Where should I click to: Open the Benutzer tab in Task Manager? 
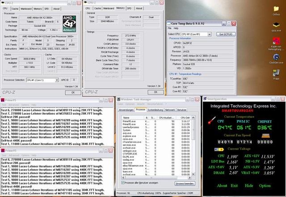pyautogui.click(x=182, y=110)
